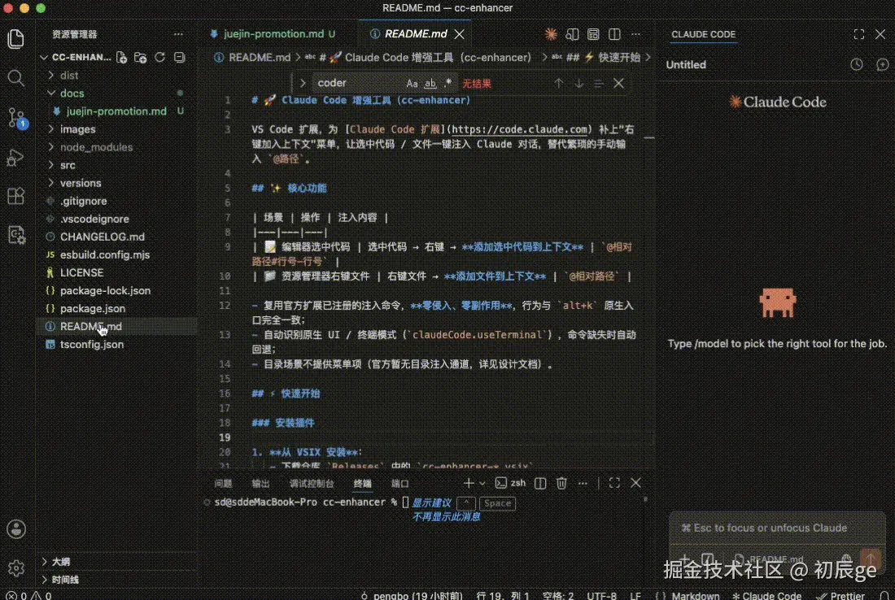Open the 调试控制台 debug console tab
The image size is (895, 600).
pos(312,484)
